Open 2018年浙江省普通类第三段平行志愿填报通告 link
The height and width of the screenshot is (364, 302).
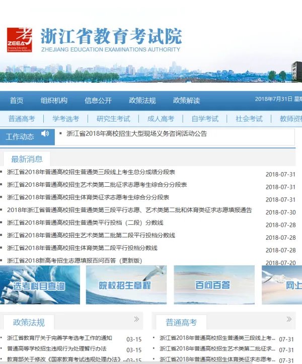[x=129, y=210]
